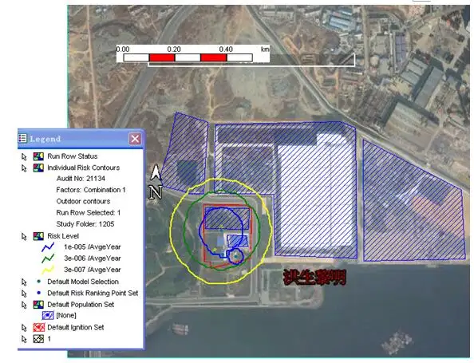Click the pointer arrow next to Individual Risk Contours
474x363 pixels.
pyautogui.click(x=24, y=168)
